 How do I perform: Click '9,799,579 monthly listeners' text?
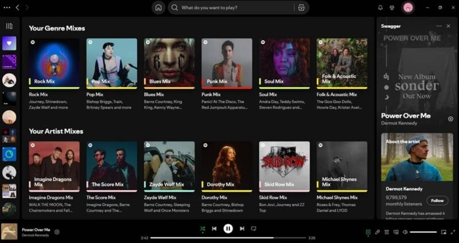(x=404, y=201)
